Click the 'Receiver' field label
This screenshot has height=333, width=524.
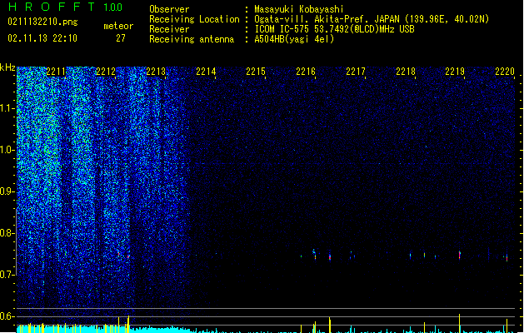point(169,29)
